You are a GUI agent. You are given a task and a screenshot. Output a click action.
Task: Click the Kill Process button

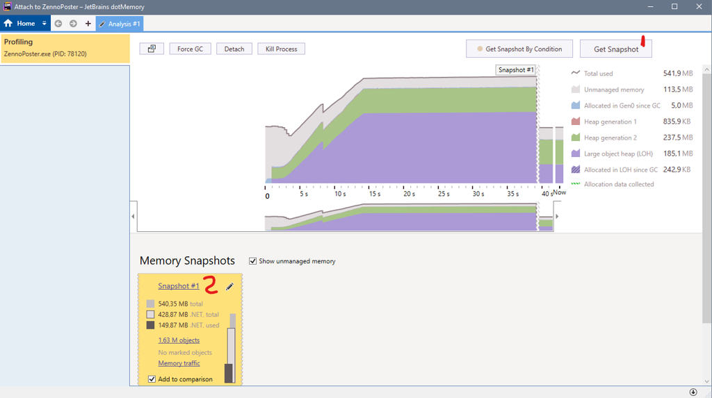(281, 49)
